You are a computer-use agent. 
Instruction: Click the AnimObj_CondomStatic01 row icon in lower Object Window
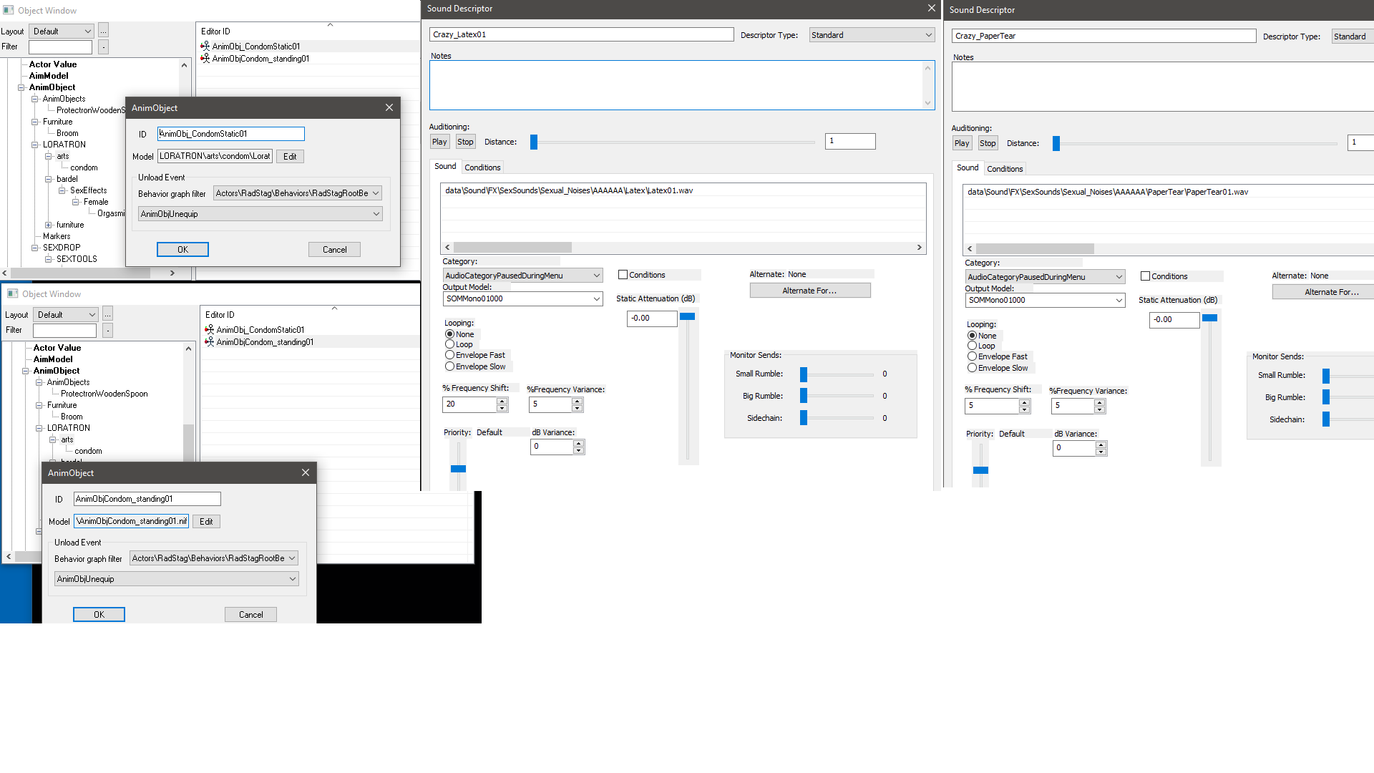pyautogui.click(x=210, y=330)
